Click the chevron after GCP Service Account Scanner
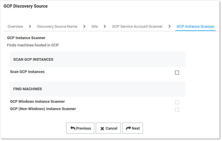The width and height of the screenshot is (222, 141). (x=169, y=26)
